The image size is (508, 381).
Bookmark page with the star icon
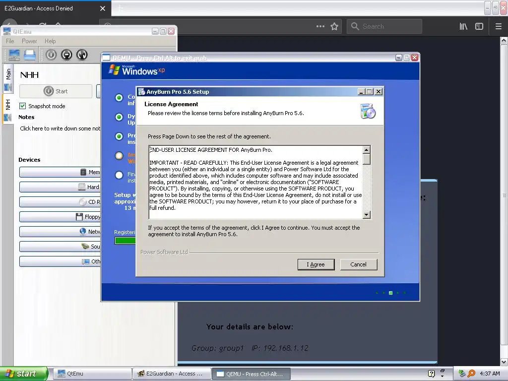point(334,26)
